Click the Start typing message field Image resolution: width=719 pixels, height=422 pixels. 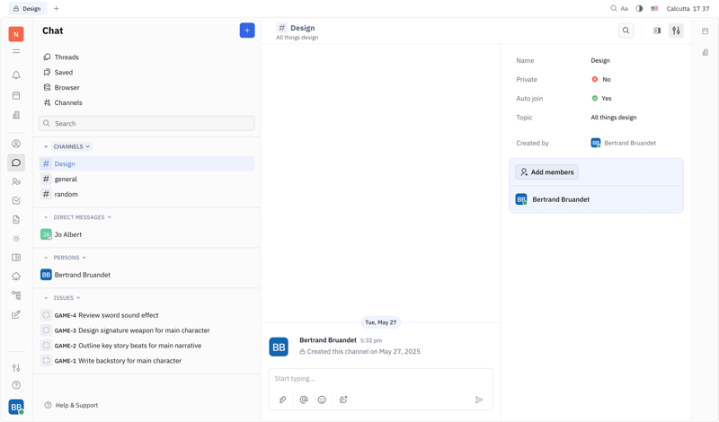380,379
